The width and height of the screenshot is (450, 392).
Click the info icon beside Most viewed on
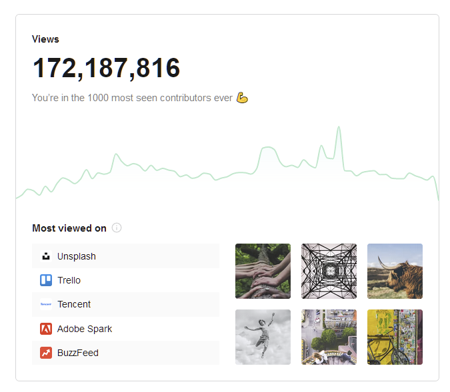[117, 228]
